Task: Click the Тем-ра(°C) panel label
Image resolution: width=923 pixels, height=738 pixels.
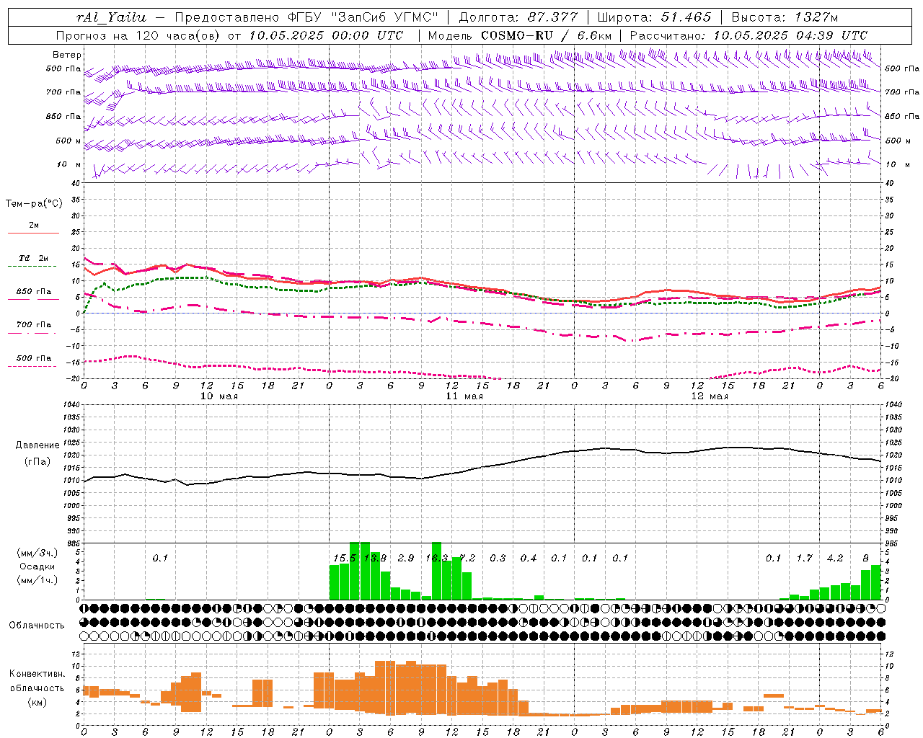Action: tap(34, 204)
